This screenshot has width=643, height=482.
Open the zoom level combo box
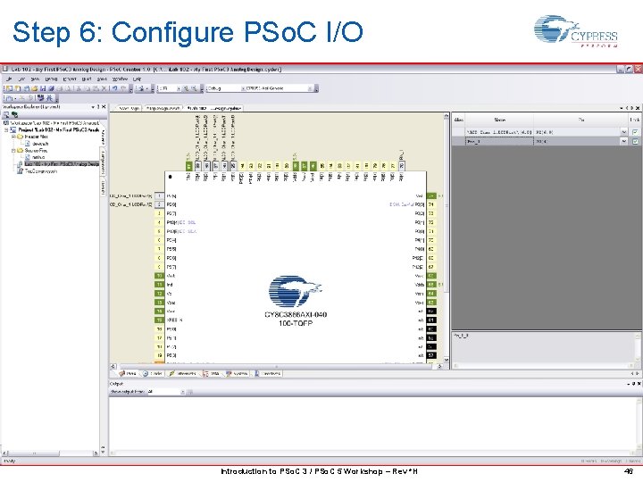[x=170, y=88]
